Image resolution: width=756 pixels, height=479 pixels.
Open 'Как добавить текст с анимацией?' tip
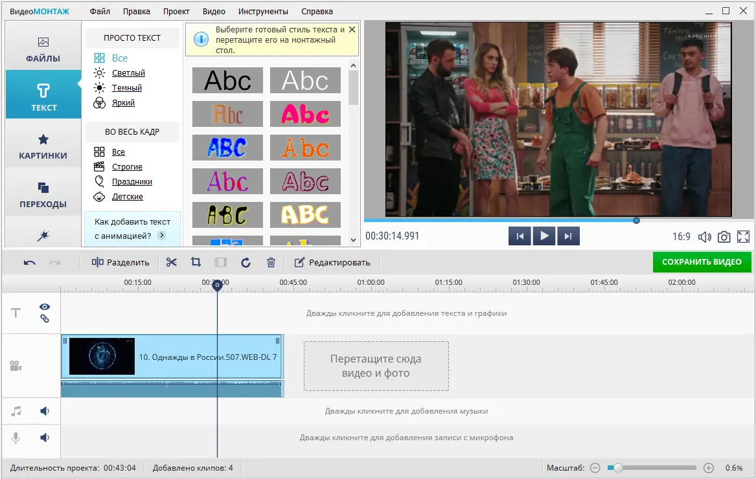click(x=132, y=228)
